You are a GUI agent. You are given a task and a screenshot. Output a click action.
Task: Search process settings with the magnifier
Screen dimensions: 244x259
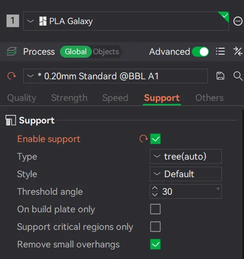tap(238, 76)
